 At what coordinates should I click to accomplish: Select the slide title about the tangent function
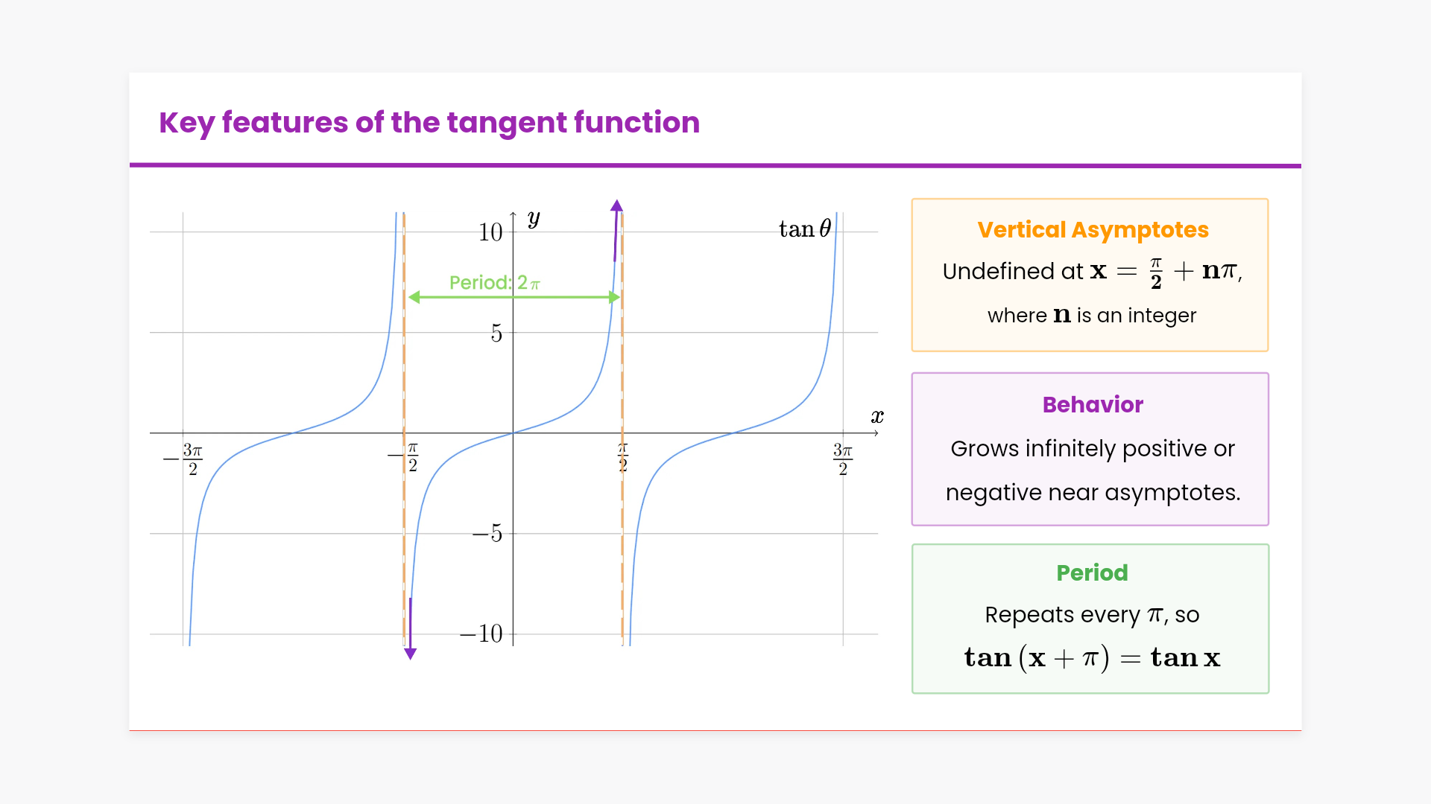click(x=429, y=123)
